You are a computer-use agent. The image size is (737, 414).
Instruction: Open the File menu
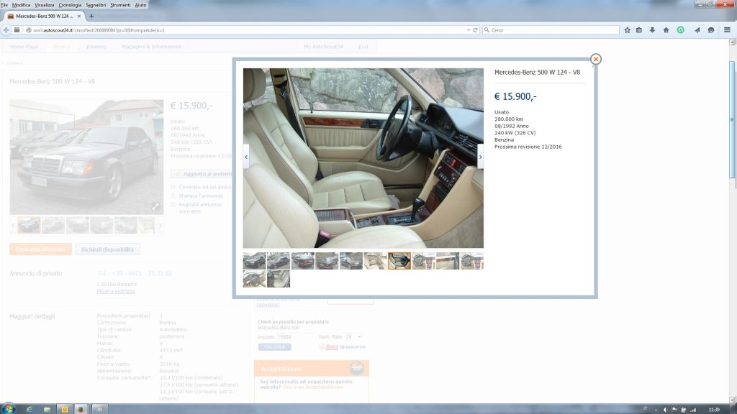[x=4, y=5]
